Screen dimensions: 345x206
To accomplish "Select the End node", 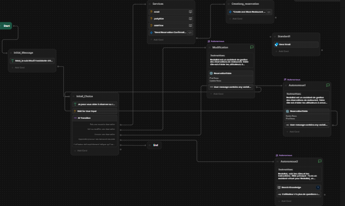I will click(154, 145).
